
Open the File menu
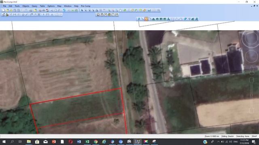(x=4, y=6)
